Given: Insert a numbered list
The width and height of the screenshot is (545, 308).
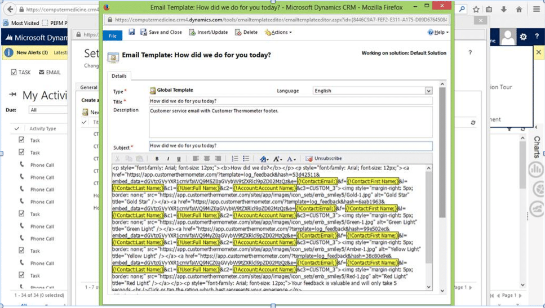Looking at the screenshot, I should pyautogui.click(x=235, y=159).
